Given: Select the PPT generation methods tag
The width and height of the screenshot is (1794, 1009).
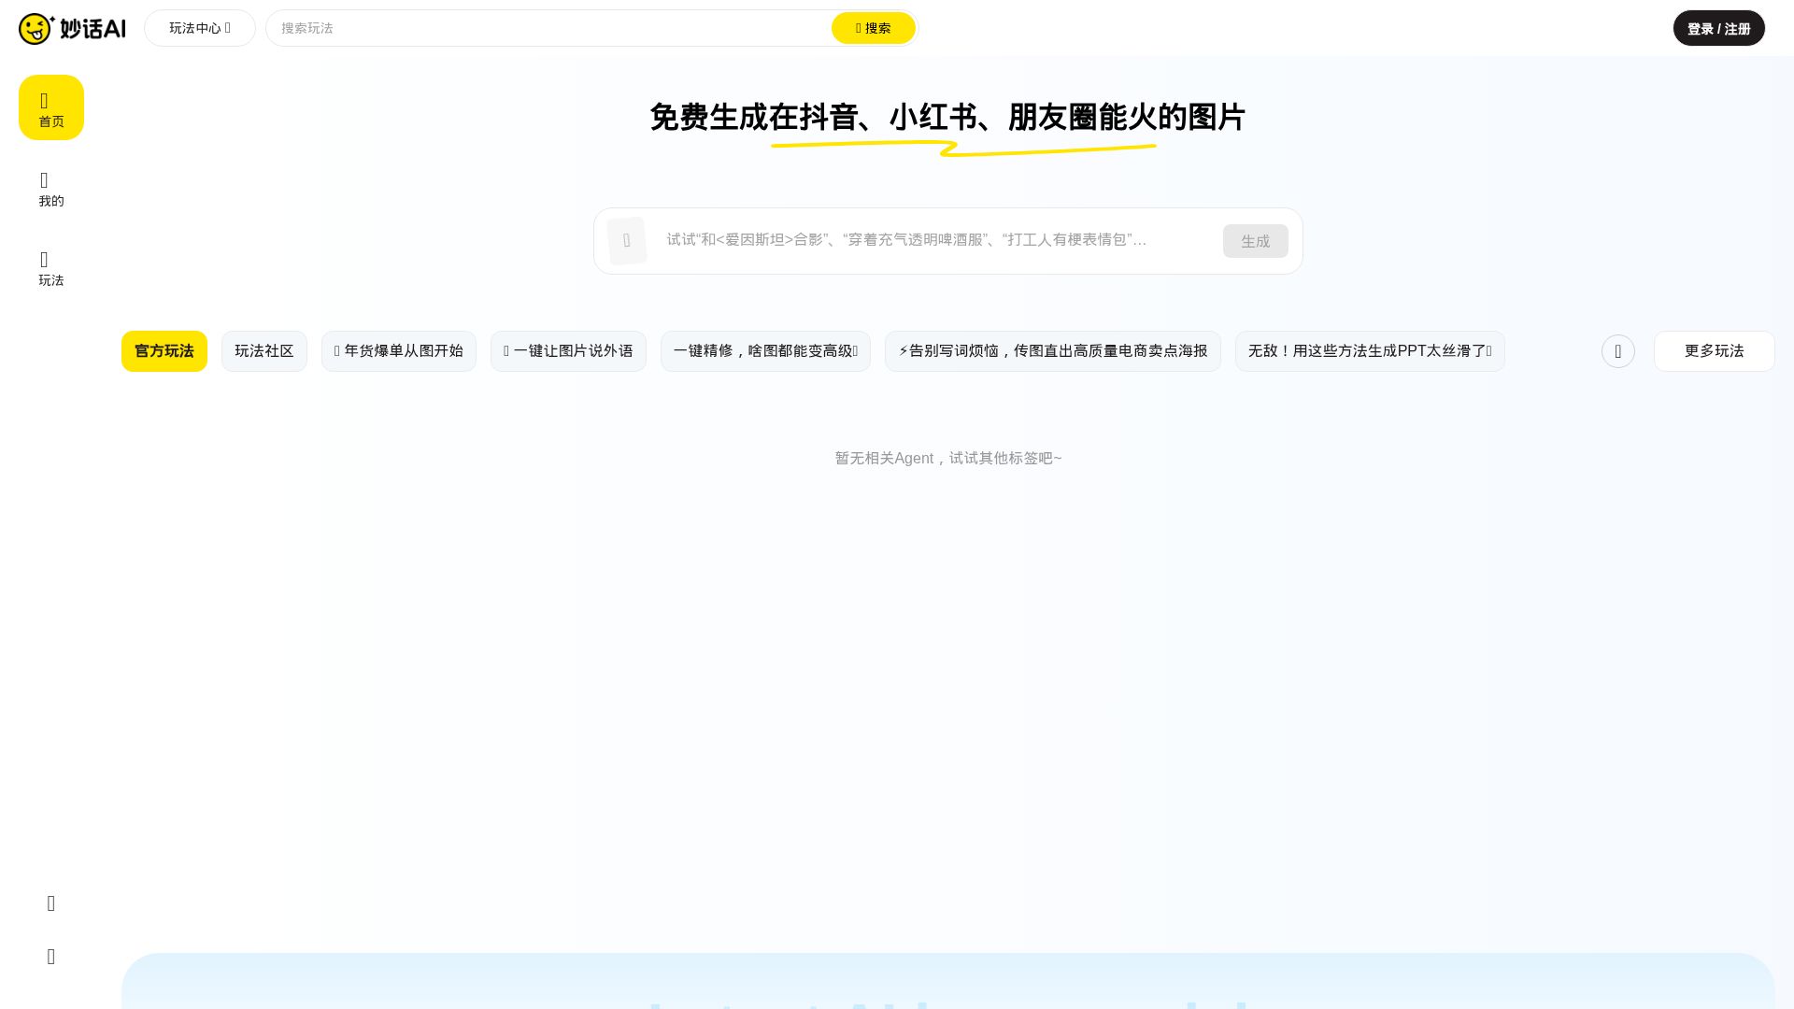Looking at the screenshot, I should (1369, 351).
